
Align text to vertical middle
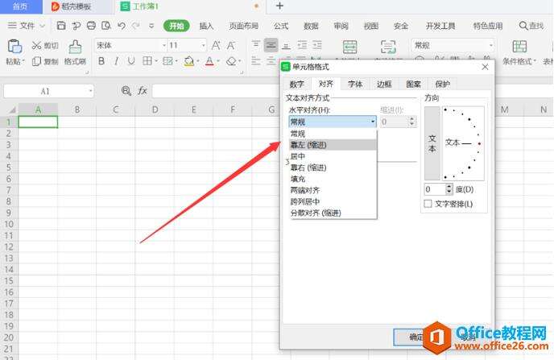click(271, 45)
